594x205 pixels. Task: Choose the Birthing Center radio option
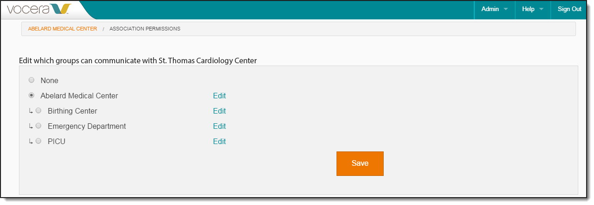pos(38,111)
